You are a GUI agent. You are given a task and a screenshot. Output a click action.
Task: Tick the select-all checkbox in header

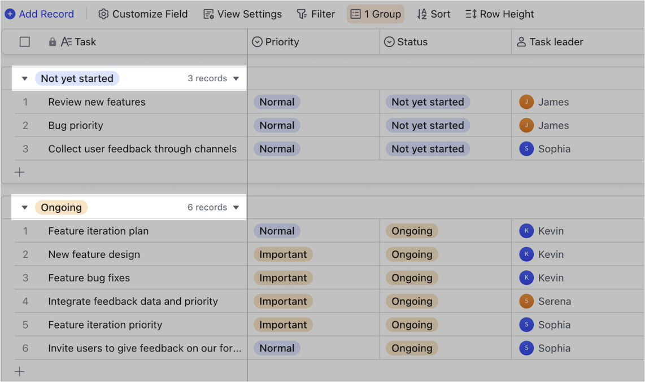click(x=25, y=42)
